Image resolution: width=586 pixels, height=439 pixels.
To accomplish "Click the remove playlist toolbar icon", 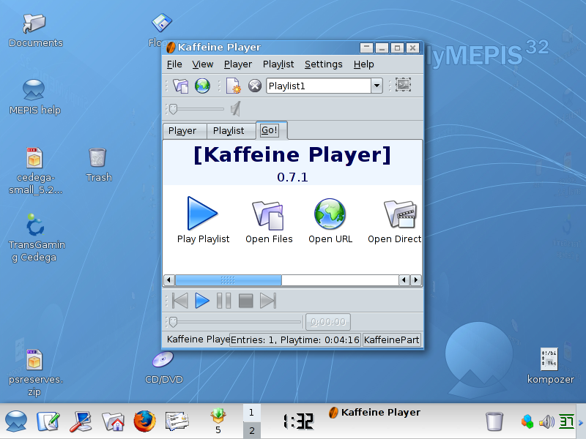I will [x=254, y=86].
